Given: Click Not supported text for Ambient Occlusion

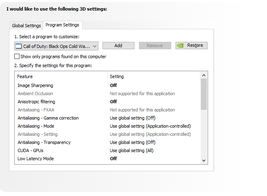Looking at the screenshot, I should tap(142, 94).
